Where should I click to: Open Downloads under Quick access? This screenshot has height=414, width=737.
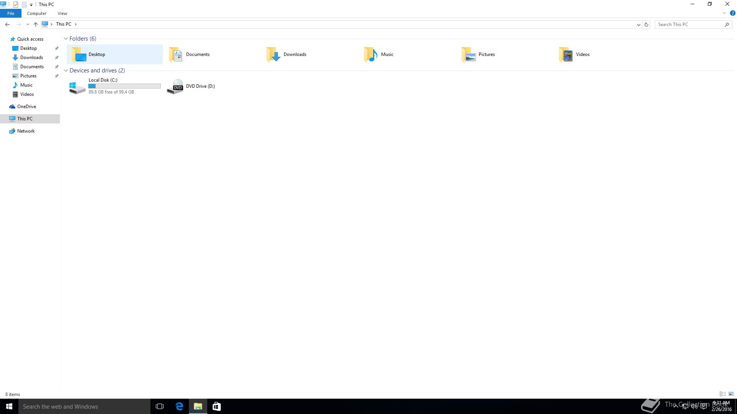click(31, 58)
